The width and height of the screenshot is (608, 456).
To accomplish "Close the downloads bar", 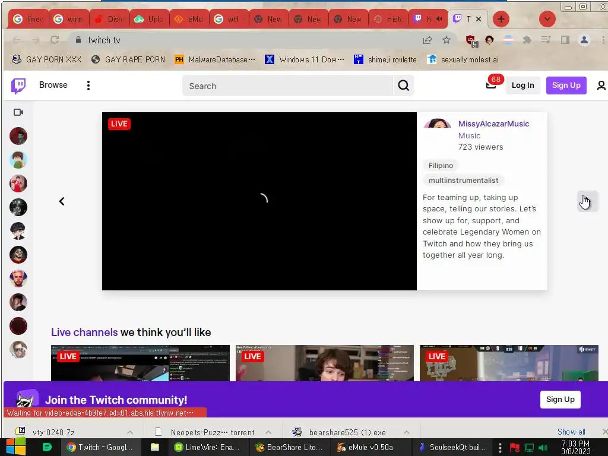I will (x=604, y=432).
